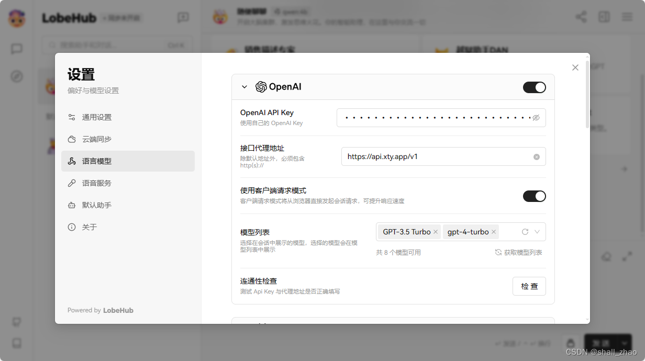Reveal the OpenAI API key eye icon

536,118
